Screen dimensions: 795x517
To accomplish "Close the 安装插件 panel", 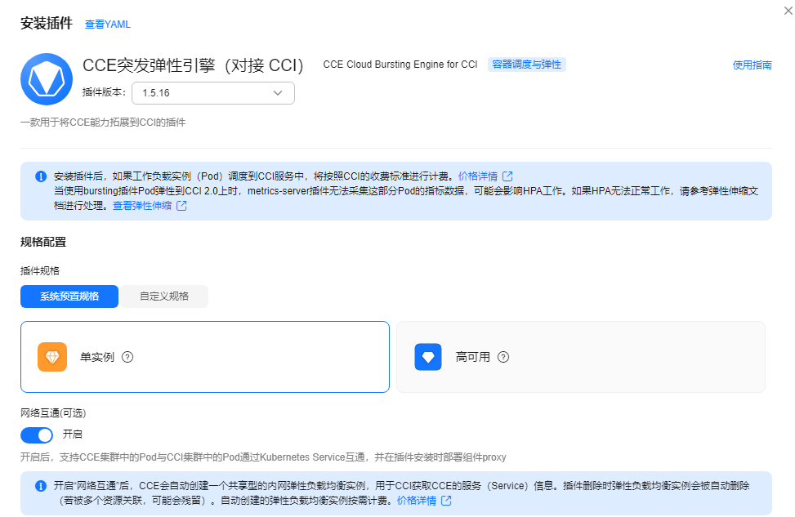I will click(x=788, y=10).
